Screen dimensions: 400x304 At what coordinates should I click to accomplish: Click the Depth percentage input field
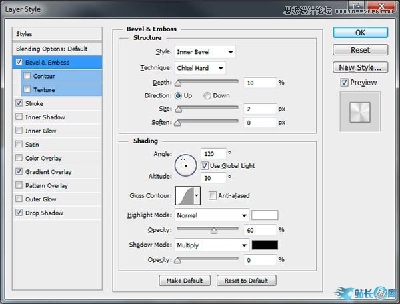[x=259, y=83]
